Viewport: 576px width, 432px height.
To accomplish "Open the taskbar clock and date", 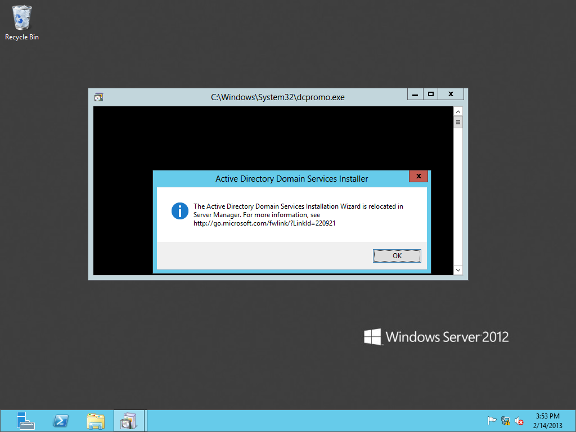I will point(547,421).
